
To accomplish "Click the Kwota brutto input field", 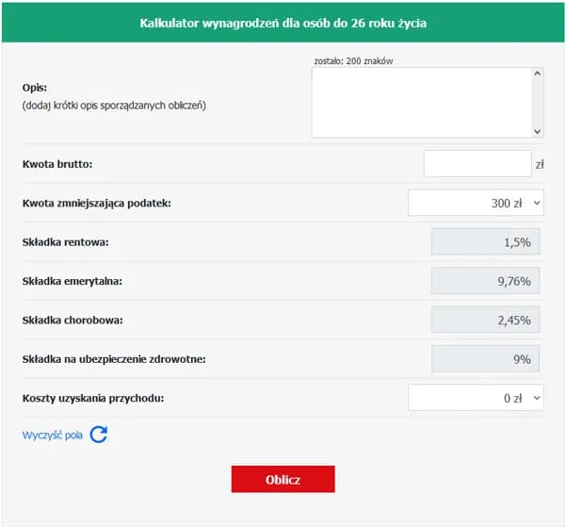I will click(x=477, y=164).
